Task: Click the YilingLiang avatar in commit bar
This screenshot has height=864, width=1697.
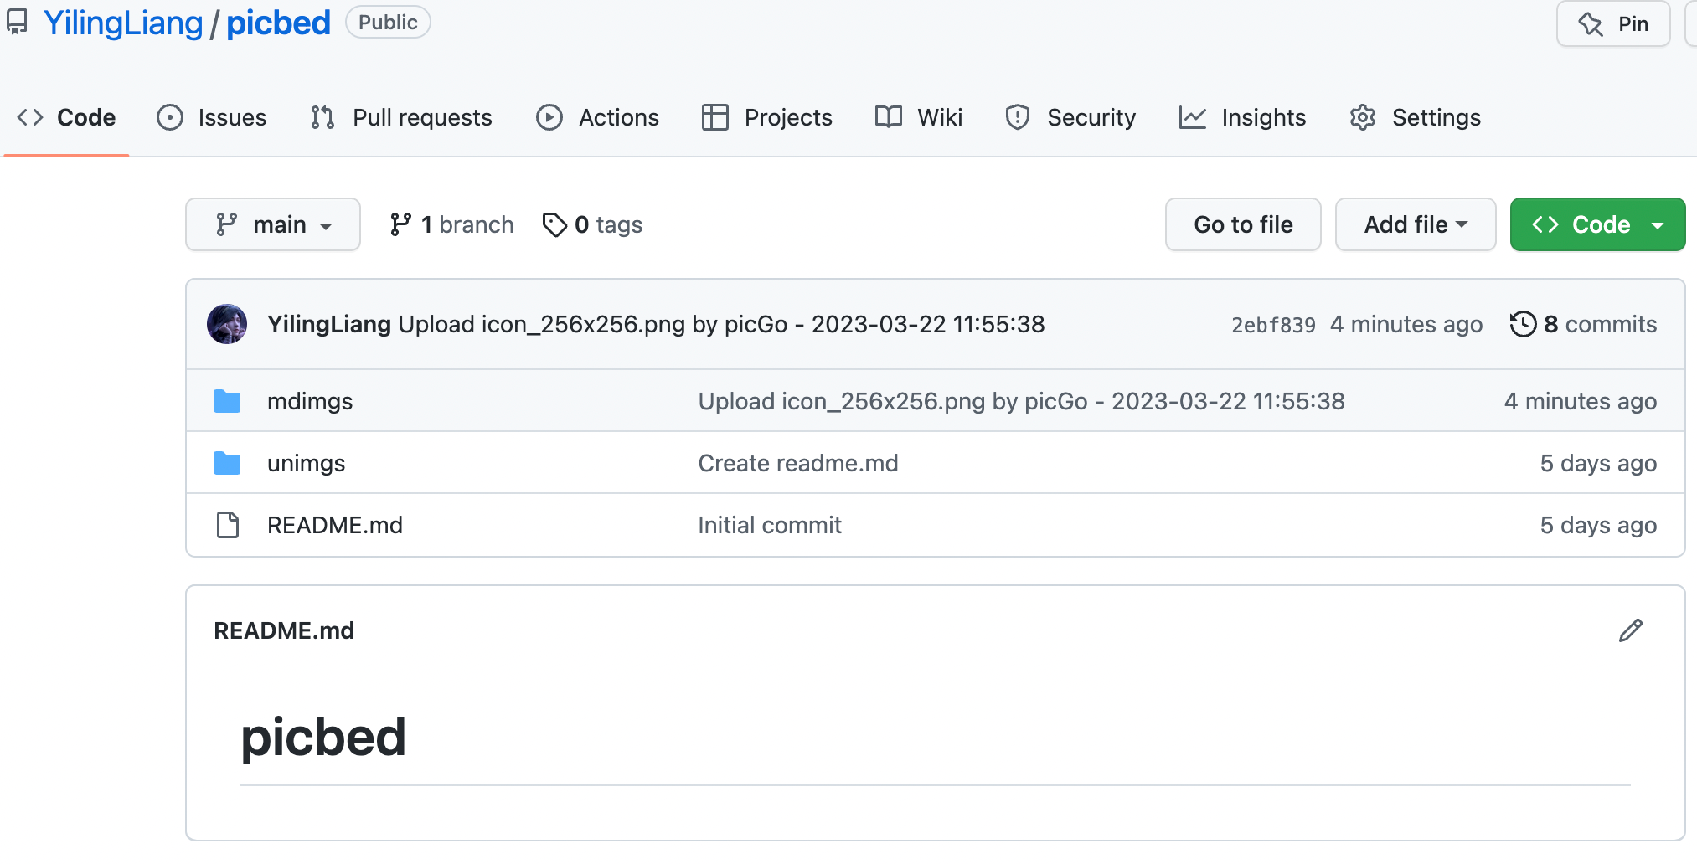Action: 227,324
